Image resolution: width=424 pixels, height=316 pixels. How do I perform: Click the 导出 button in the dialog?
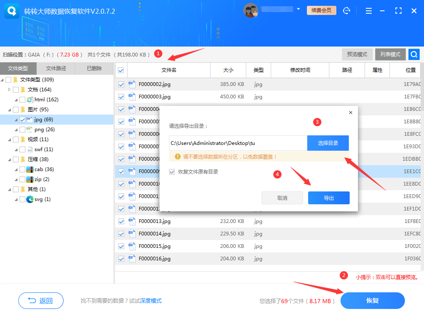click(x=328, y=198)
